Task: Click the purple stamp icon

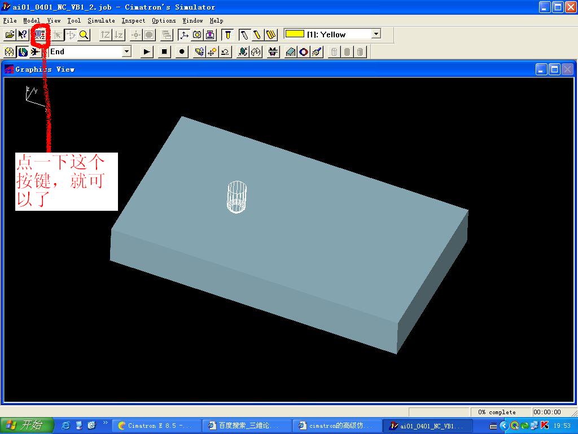Action: coord(210,34)
